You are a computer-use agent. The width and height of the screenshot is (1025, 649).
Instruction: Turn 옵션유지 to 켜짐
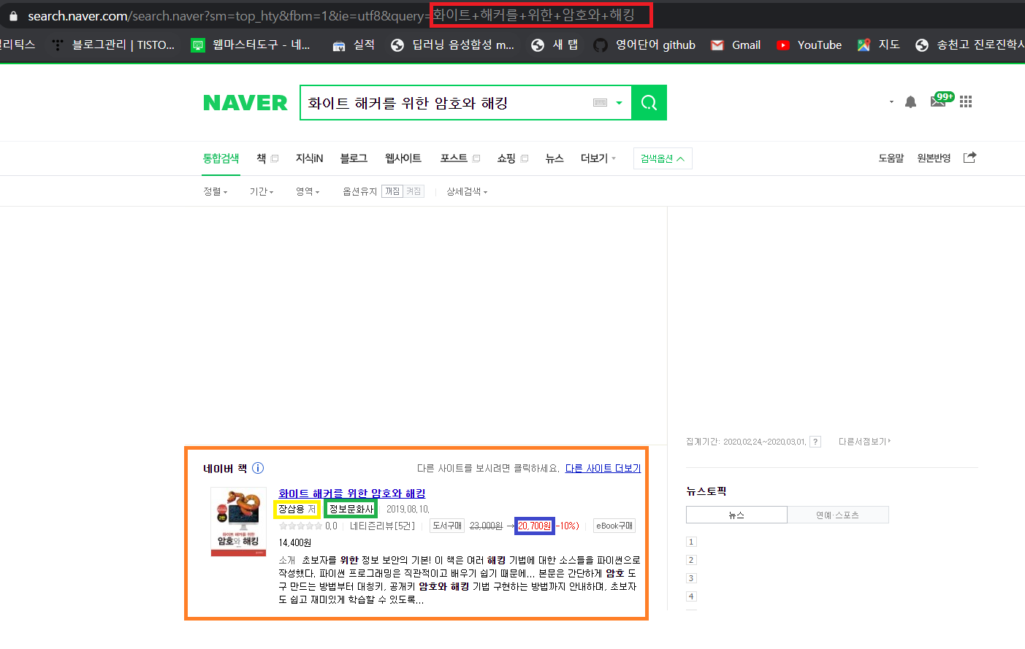(414, 191)
